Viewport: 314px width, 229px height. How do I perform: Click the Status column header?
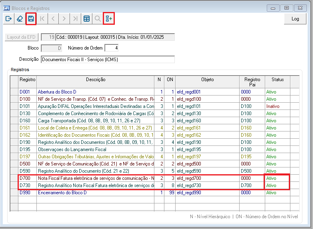coord(278,82)
